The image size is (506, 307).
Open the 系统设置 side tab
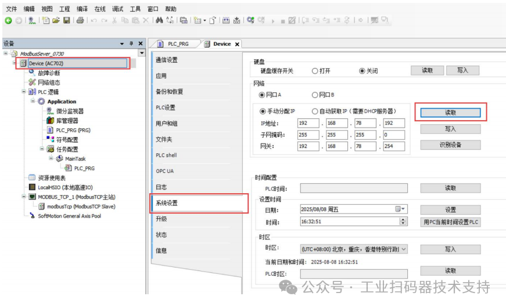(x=198, y=203)
